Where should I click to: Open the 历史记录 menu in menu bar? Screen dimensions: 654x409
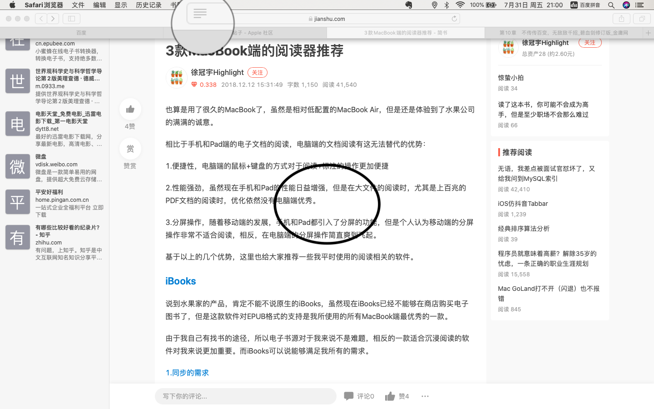coord(149,5)
